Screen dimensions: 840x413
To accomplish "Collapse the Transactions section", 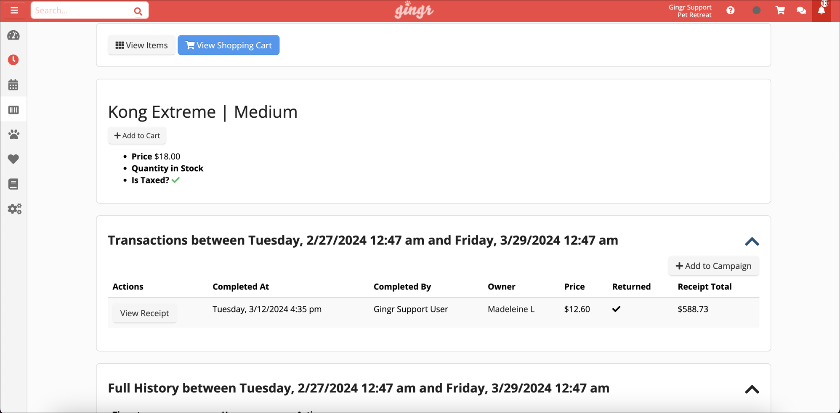I will tap(752, 241).
